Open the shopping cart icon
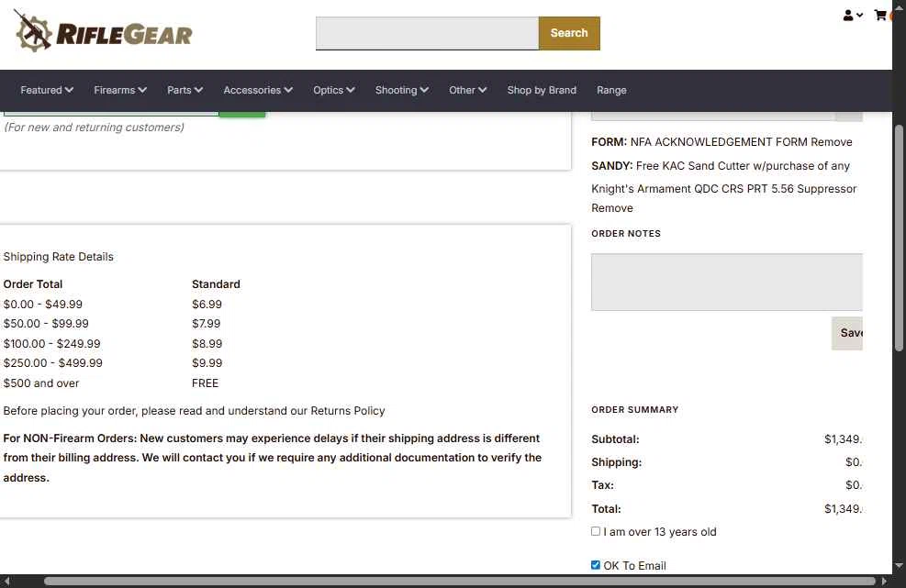Screen dimensions: 906x588 point(880,16)
